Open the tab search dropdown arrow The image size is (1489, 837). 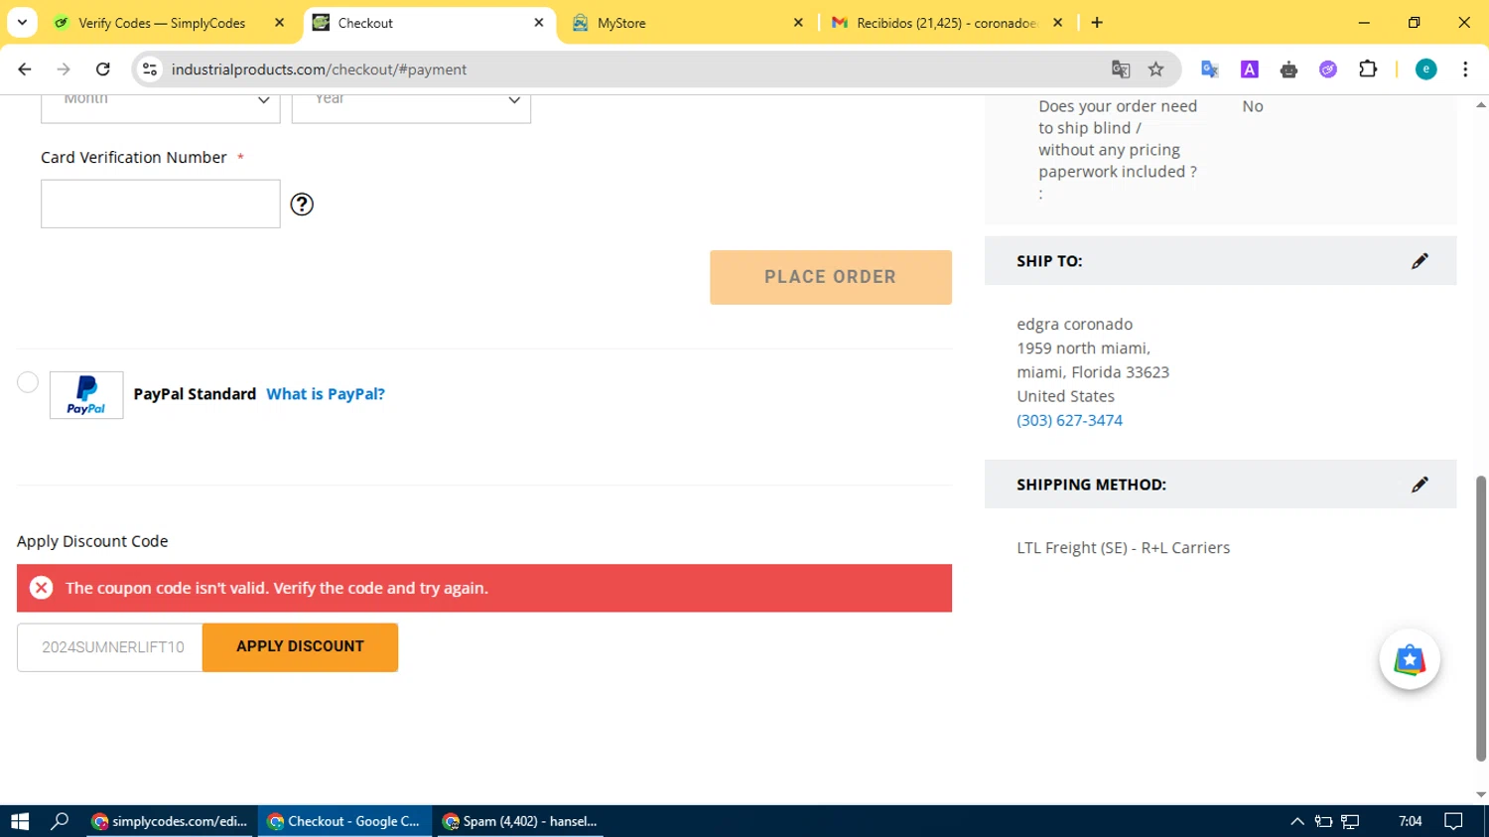22,23
